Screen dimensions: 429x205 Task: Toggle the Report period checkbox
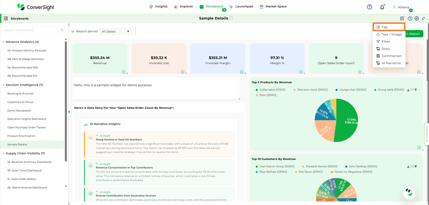pos(73,31)
